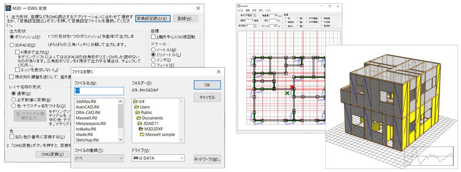The image size is (461, 172).
Task: Click the file list vertical scrollbar
Action: [x=121, y=120]
